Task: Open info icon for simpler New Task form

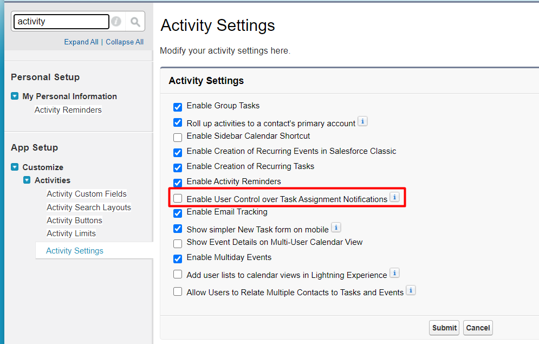Action: (336, 228)
